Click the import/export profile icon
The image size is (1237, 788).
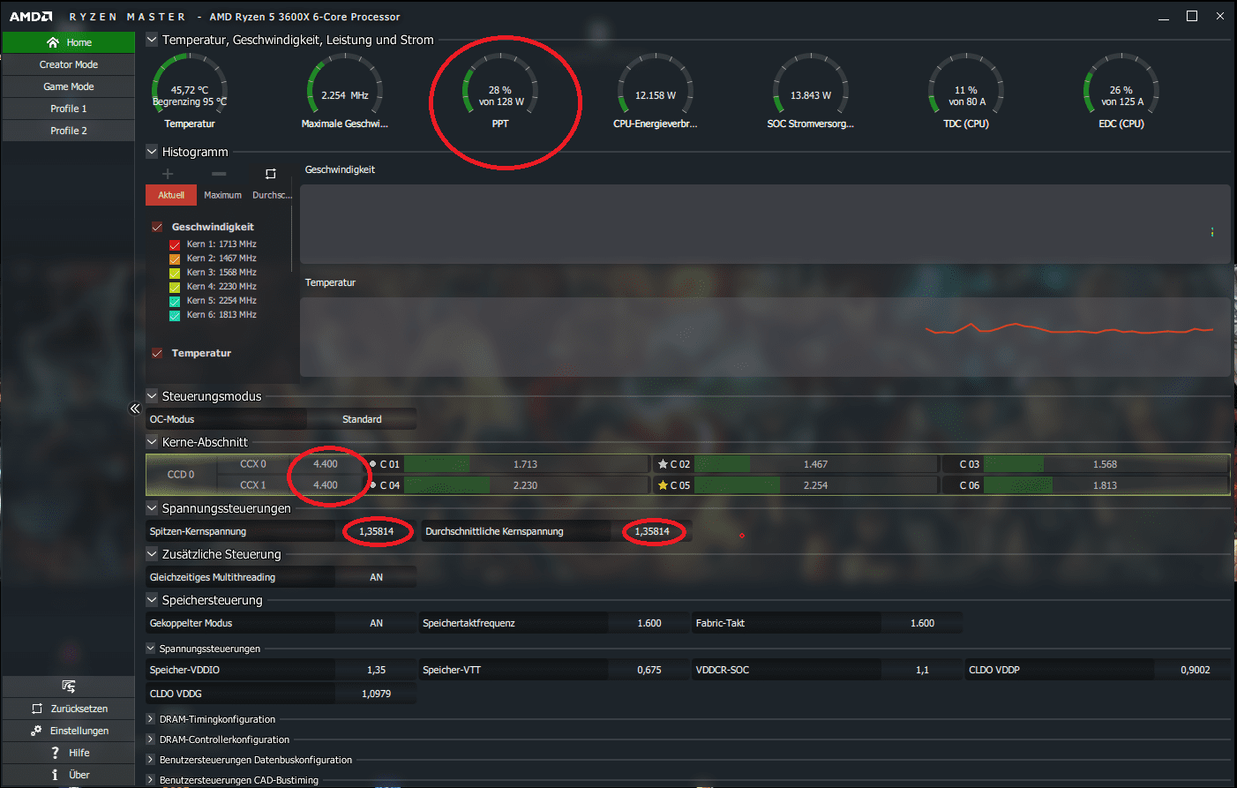69,687
